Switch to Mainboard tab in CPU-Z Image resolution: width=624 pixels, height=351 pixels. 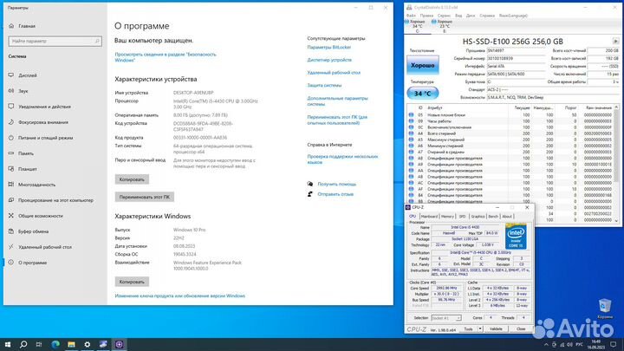pos(429,216)
